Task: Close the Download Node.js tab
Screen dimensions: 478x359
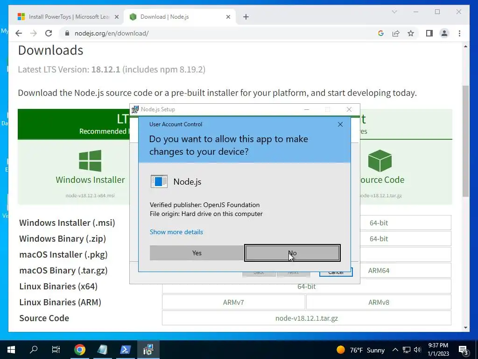Action: pos(228,17)
